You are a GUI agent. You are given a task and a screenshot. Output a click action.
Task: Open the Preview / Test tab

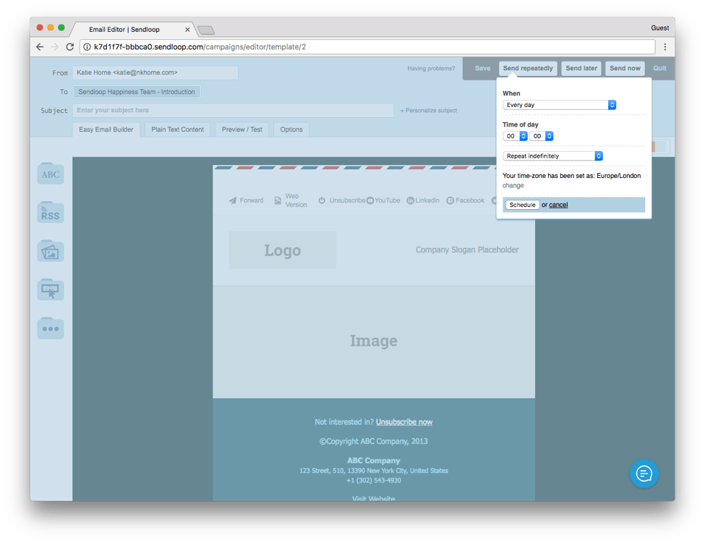pos(242,129)
